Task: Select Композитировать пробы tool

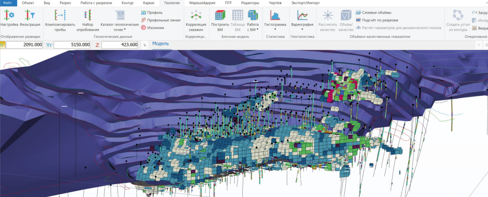Action: [x=60, y=20]
